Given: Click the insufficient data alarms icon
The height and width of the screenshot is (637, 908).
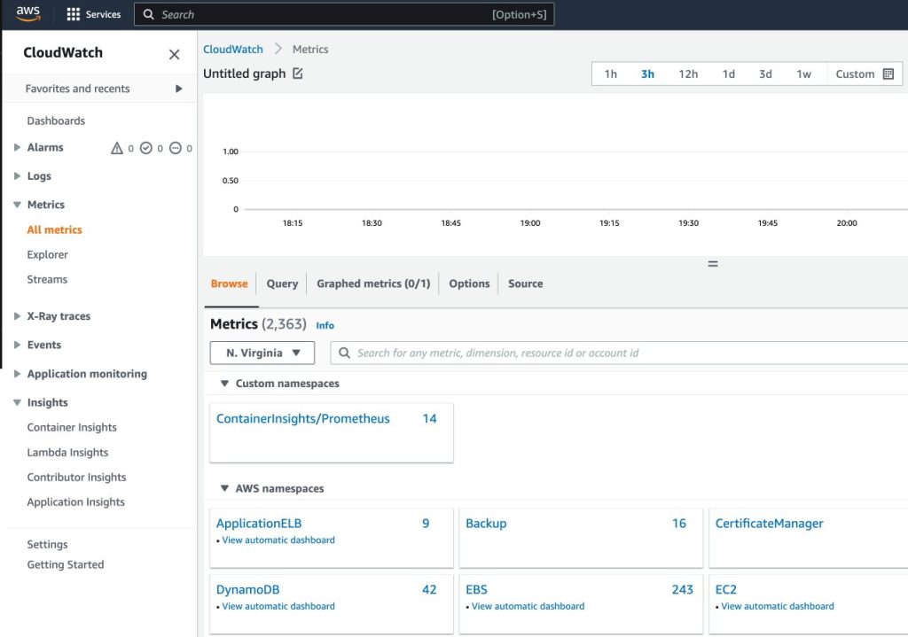Looking at the screenshot, I should [x=176, y=148].
